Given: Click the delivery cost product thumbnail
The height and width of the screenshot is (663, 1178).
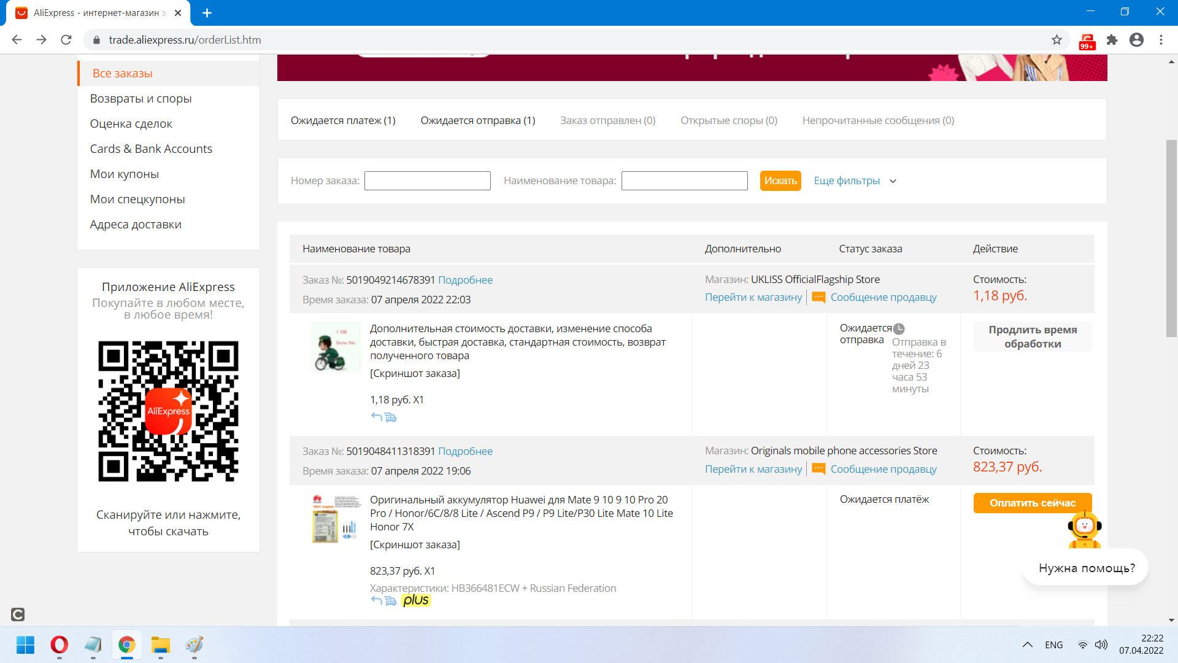Looking at the screenshot, I should [x=336, y=347].
